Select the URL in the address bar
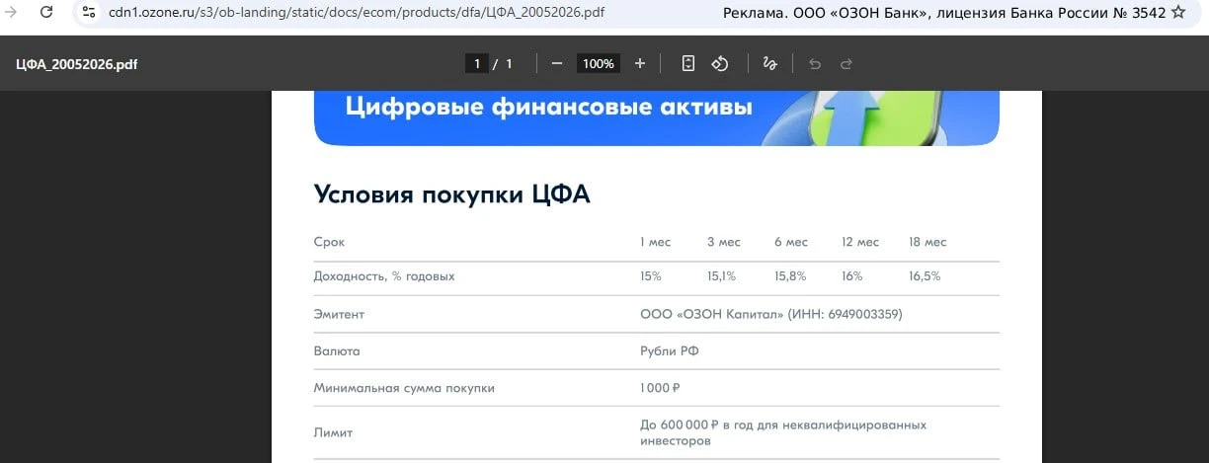The image size is (1209, 463). (x=357, y=13)
